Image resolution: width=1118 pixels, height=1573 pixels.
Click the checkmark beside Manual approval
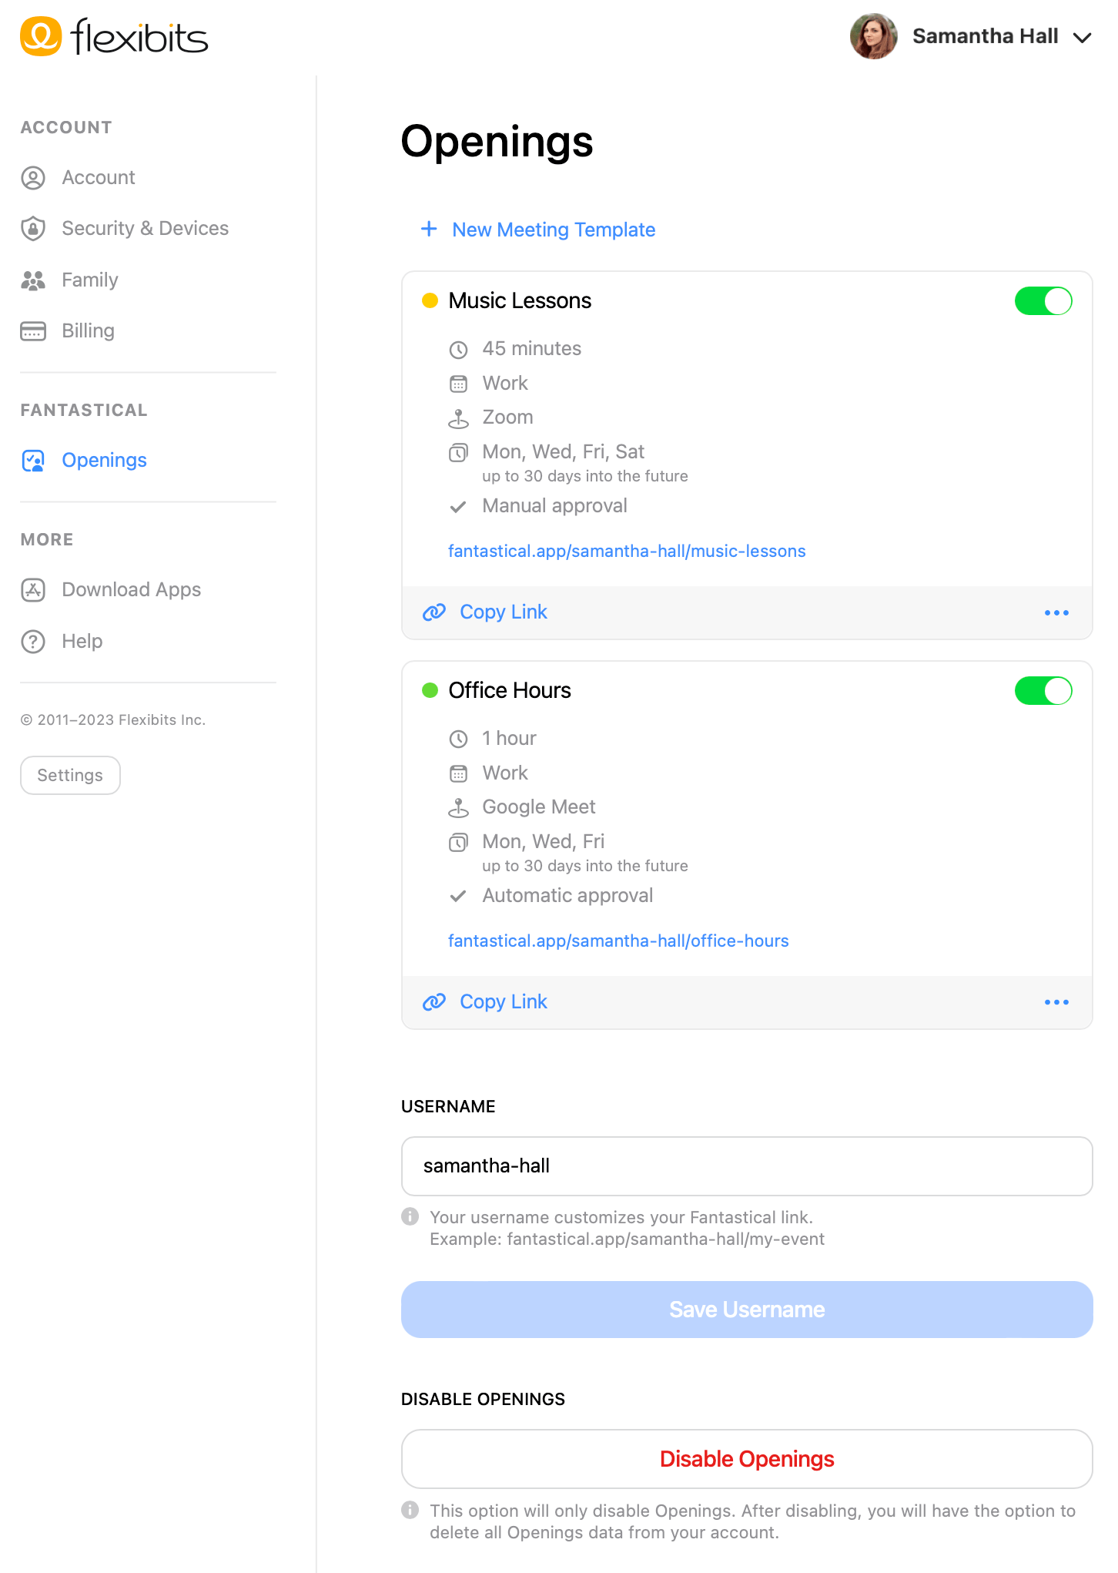tap(458, 507)
